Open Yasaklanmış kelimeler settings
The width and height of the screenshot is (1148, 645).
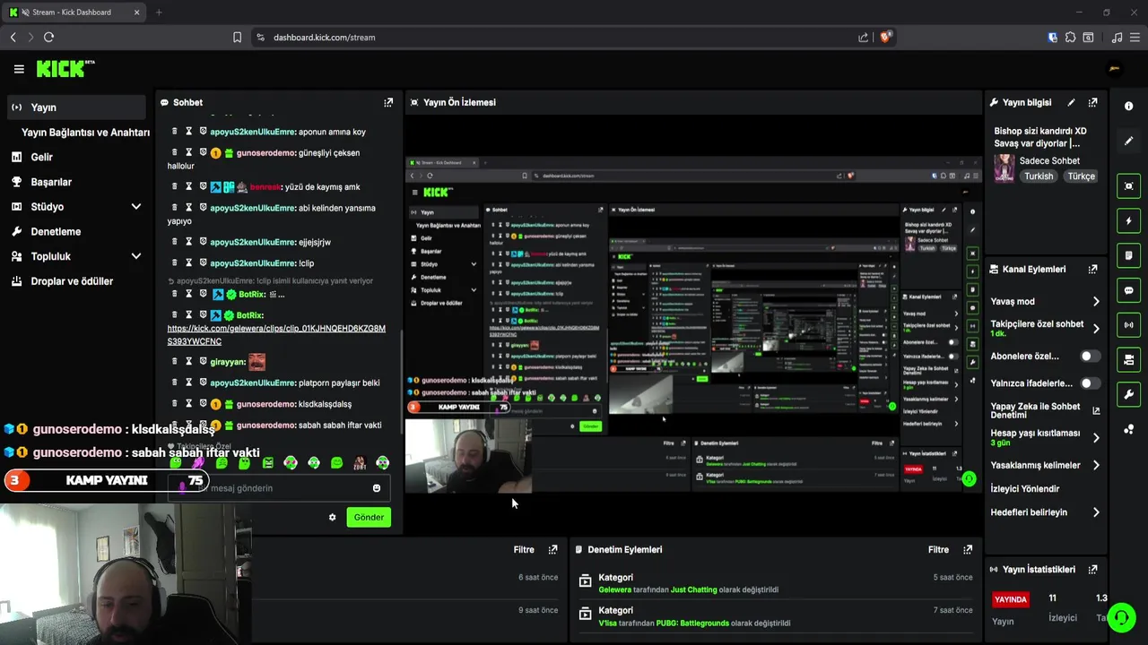click(1045, 466)
